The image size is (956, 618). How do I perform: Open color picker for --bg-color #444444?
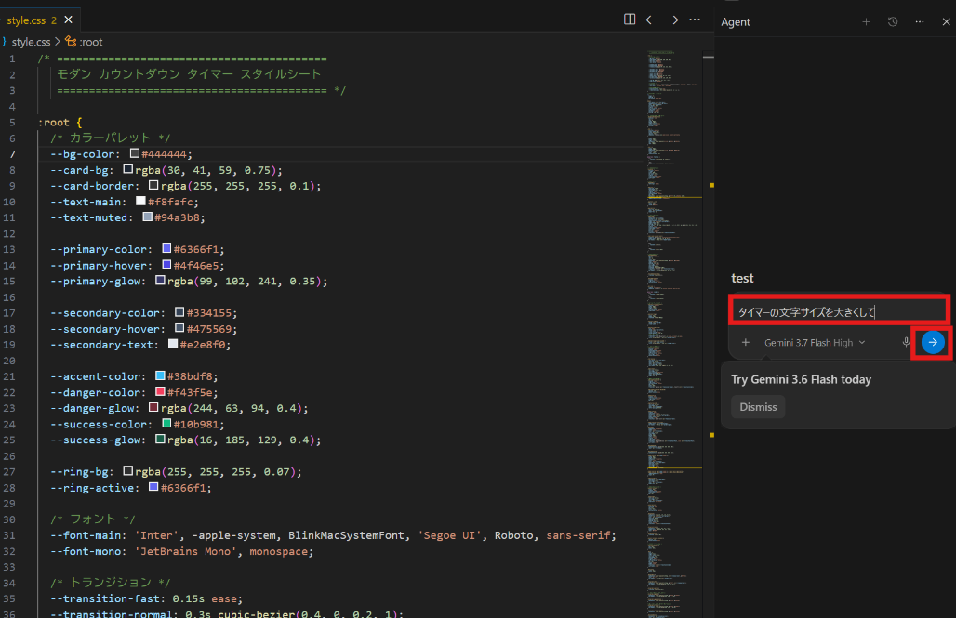[x=135, y=153]
